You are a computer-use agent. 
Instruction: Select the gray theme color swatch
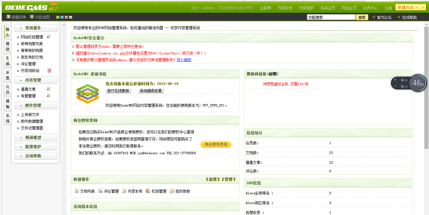click(71, 17)
